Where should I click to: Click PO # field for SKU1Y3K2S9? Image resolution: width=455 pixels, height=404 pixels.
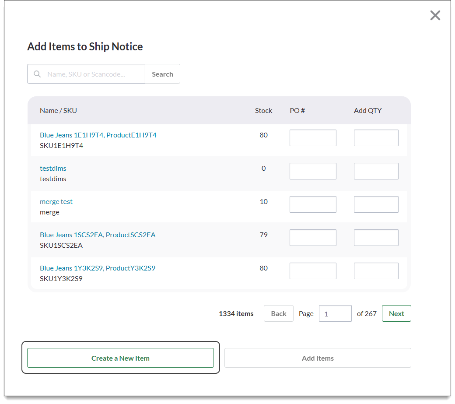click(x=313, y=271)
